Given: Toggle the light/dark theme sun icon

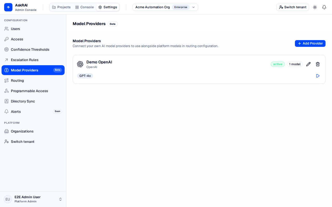Looking at the screenshot, I should 315,7.
